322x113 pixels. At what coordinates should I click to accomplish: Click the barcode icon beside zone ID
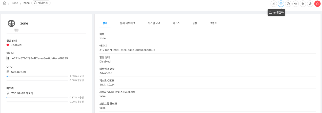[8, 58]
